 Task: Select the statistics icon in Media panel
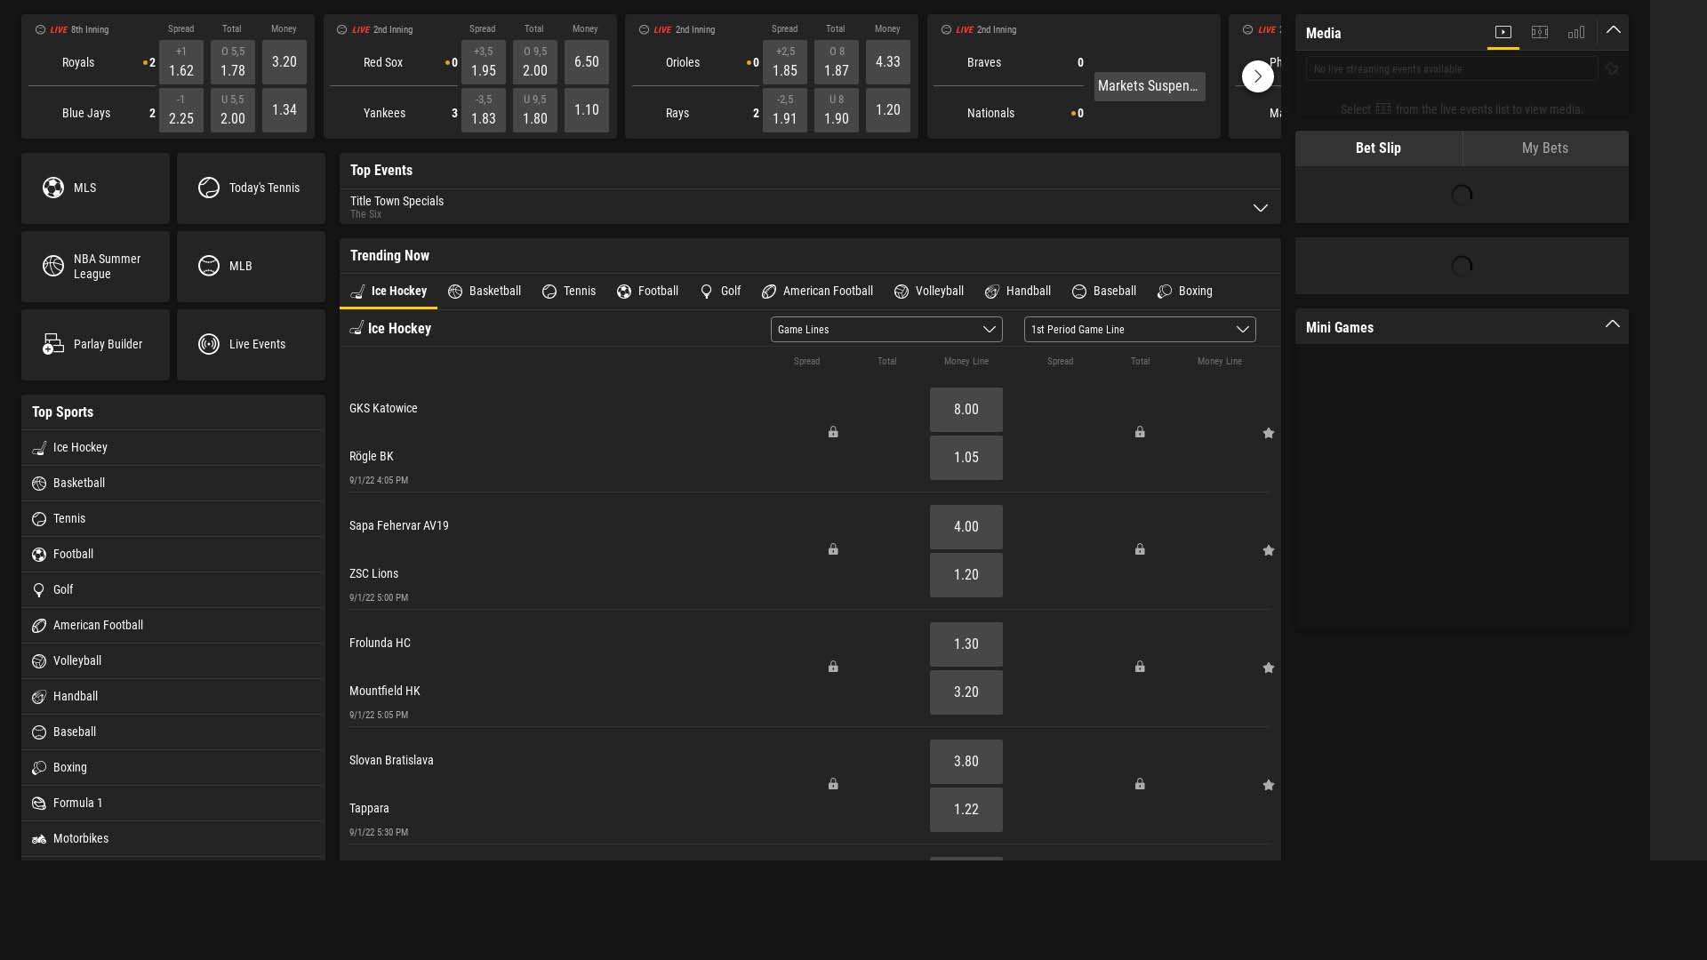pyautogui.click(x=1576, y=32)
